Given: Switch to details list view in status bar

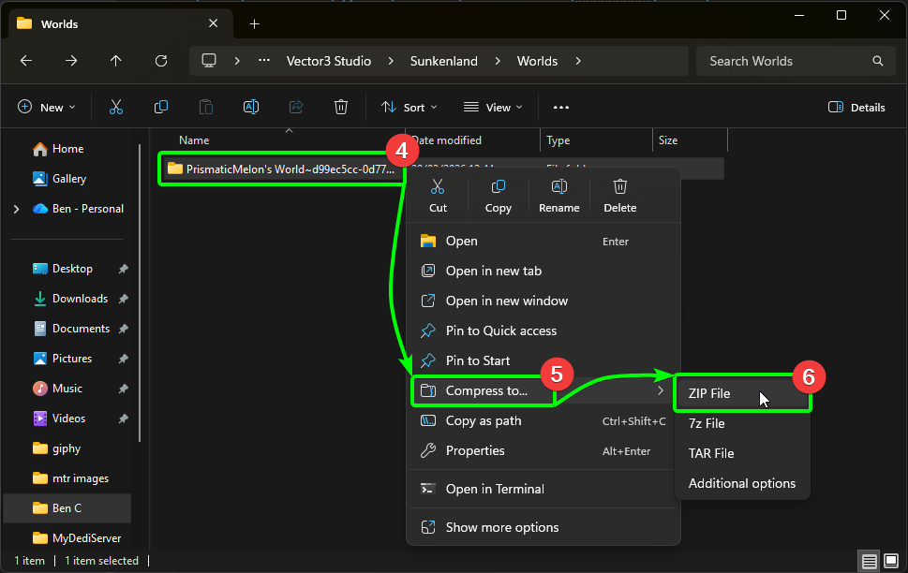Looking at the screenshot, I should point(870,561).
